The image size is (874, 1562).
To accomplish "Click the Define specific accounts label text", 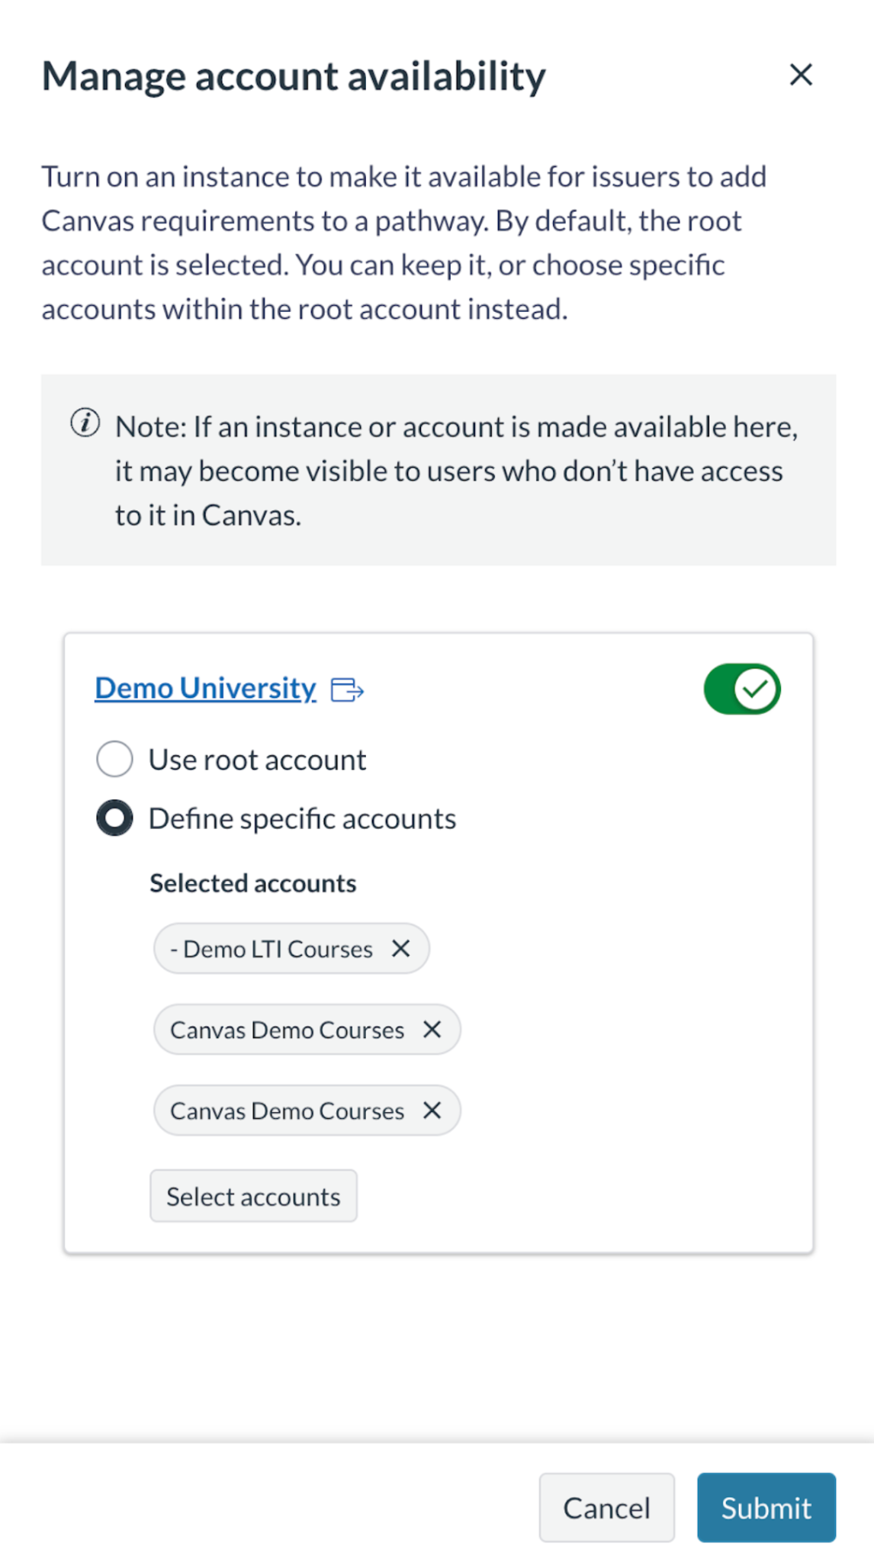I will pos(302,818).
